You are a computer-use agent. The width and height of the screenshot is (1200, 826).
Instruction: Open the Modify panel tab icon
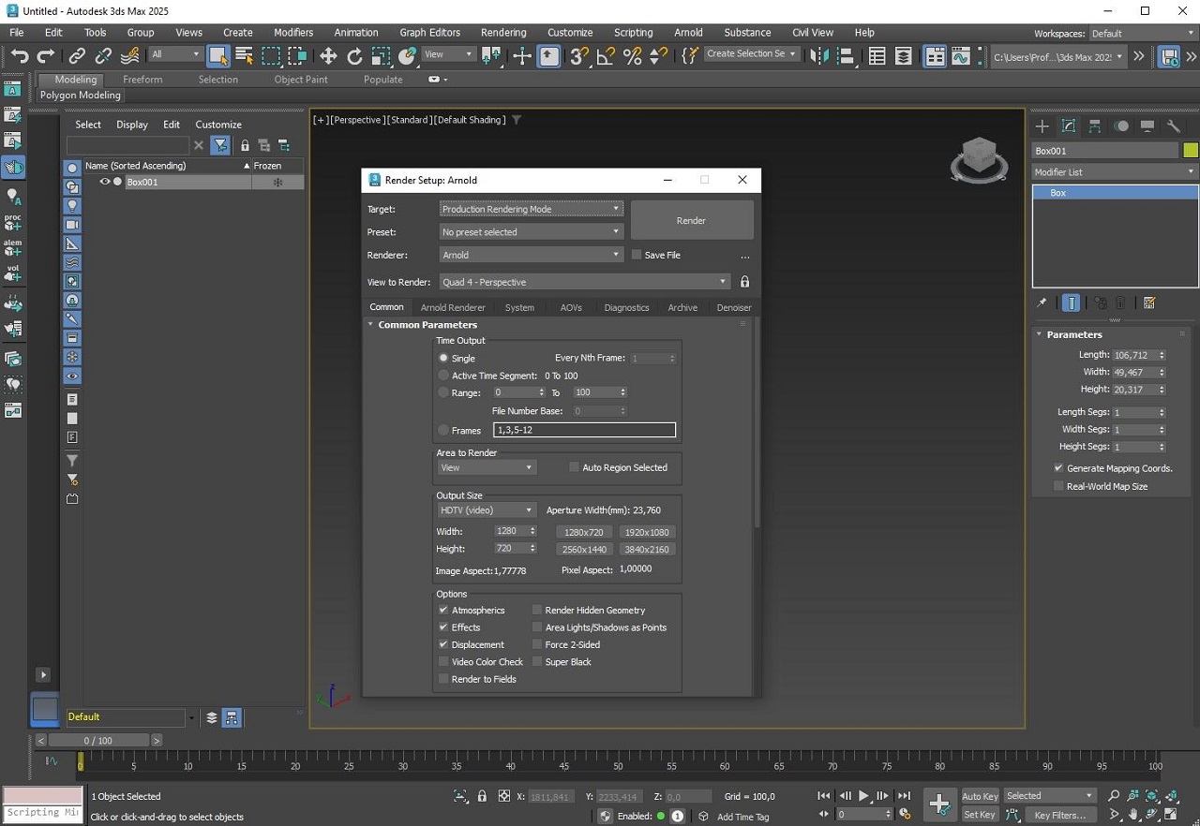click(1068, 125)
